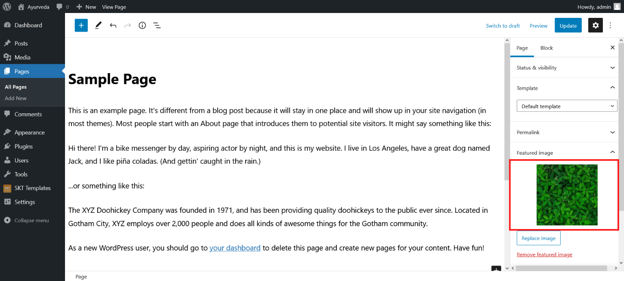Click the blue block inserter plus button
This screenshot has width=624, height=281.
point(81,25)
